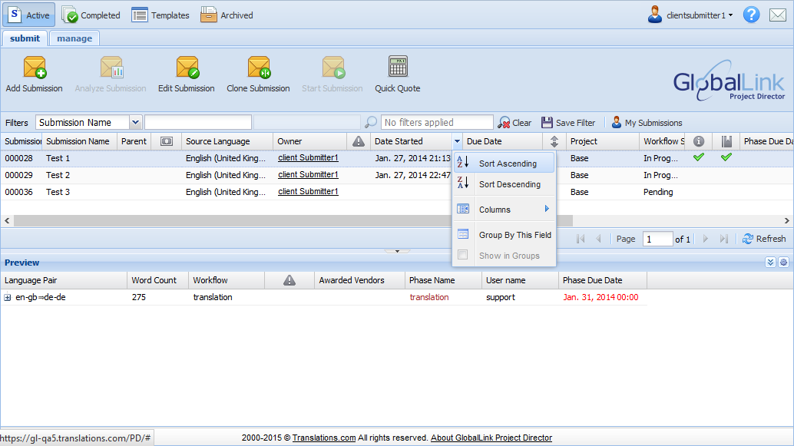The image size is (794, 446).
Task: Select the Test 3 submission row
Action: tap(397, 192)
